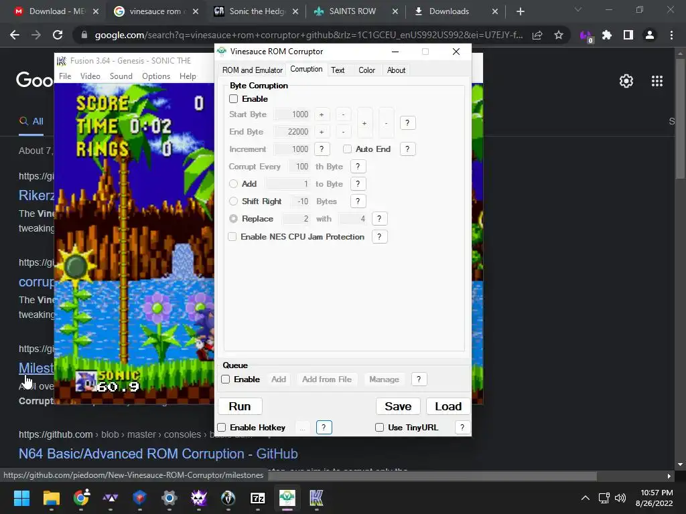Switch to the Text tab
The image size is (686, 514).
[x=338, y=70]
